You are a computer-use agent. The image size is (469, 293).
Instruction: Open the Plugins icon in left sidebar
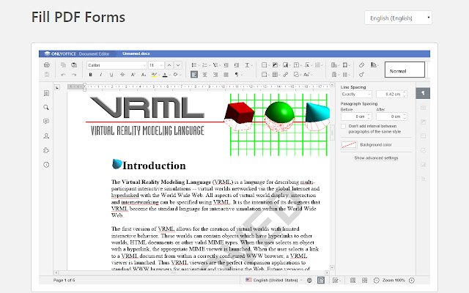point(46,150)
